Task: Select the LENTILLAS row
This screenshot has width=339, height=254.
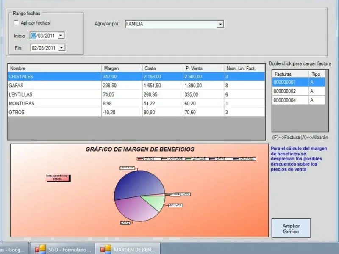Action: point(136,94)
